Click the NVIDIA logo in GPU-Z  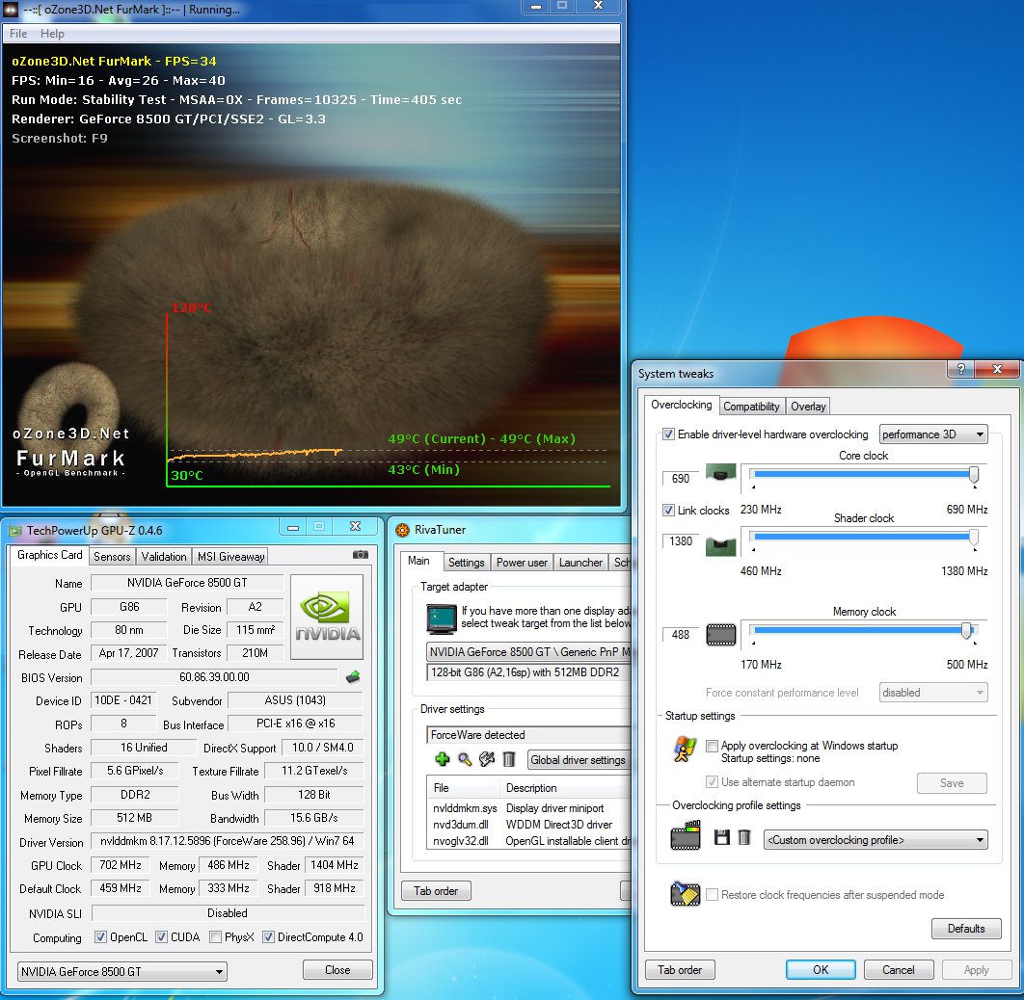coord(327,617)
